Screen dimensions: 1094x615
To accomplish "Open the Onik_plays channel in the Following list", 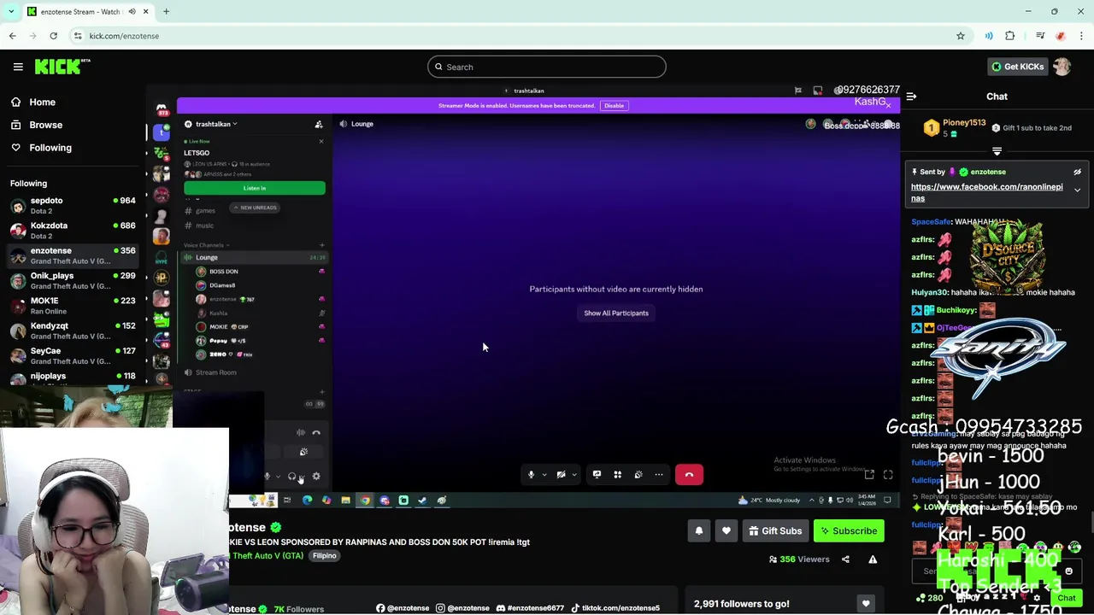I will click(x=73, y=280).
